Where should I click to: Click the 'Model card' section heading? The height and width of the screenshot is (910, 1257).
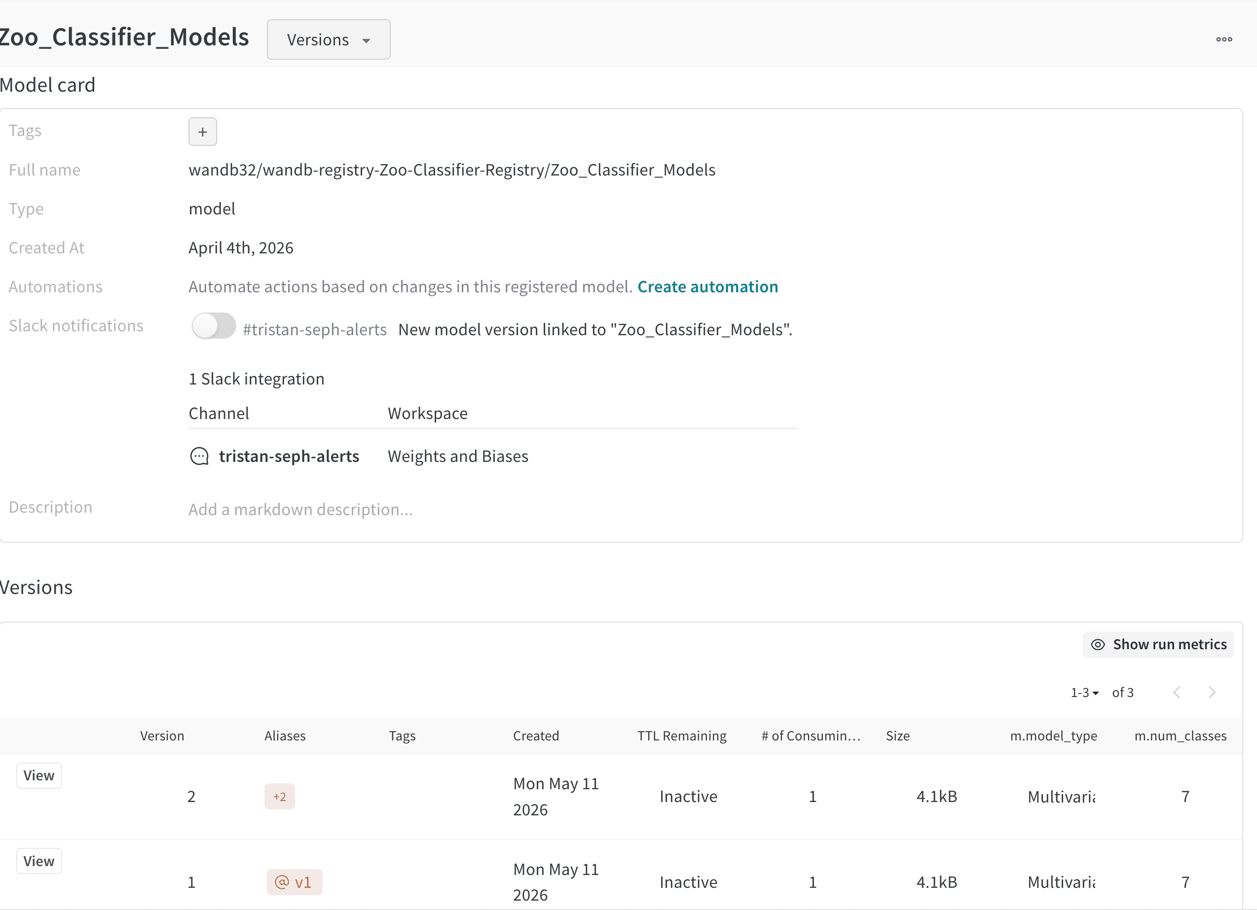click(48, 85)
